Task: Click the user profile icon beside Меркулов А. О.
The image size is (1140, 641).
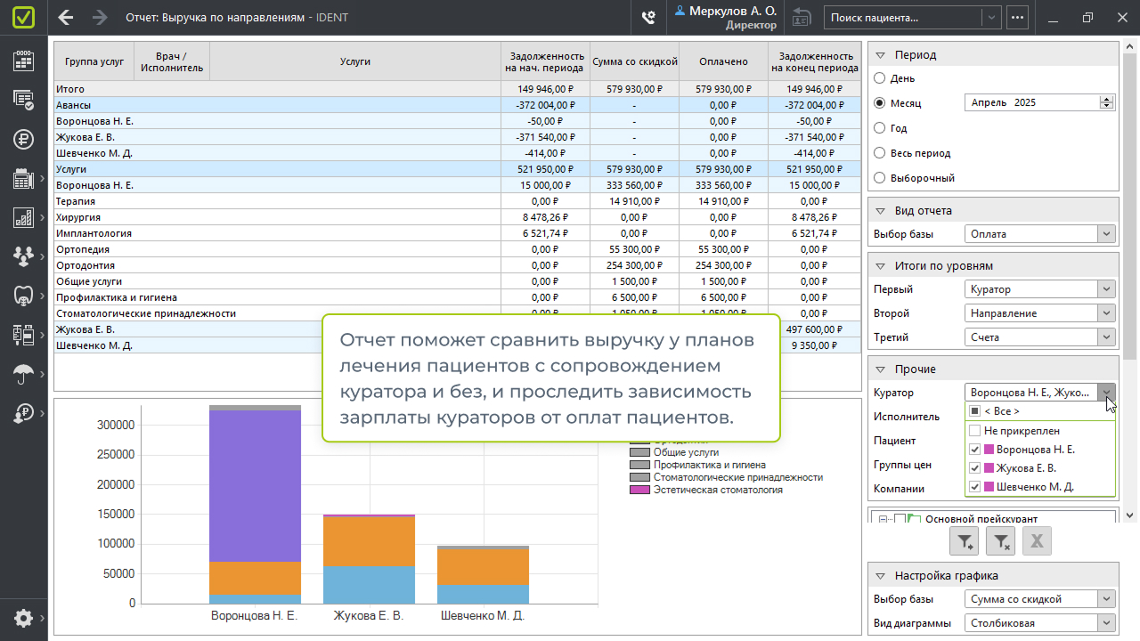Action: tap(681, 11)
